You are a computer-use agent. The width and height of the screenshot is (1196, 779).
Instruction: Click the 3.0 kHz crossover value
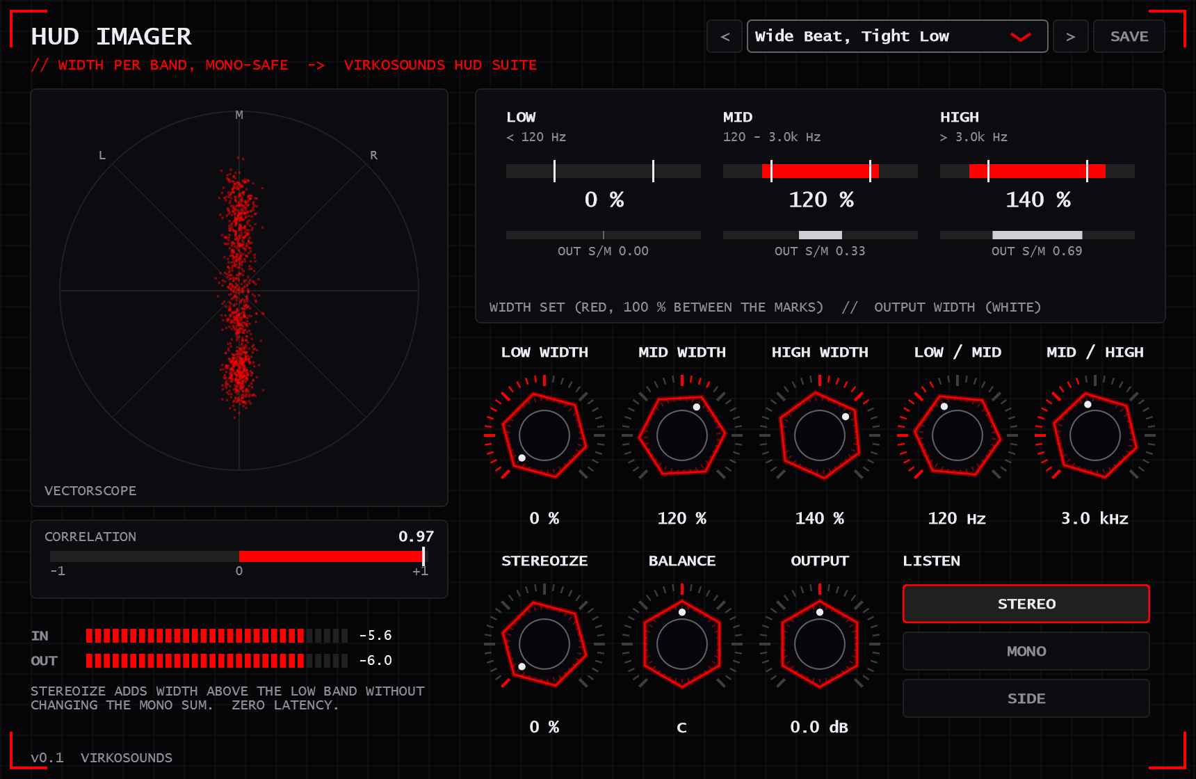(1095, 518)
